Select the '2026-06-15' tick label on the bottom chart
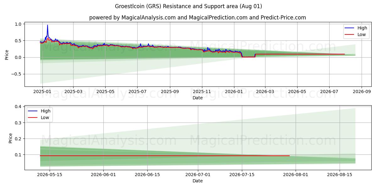The image size is (377, 188). pyautogui.click(x=147, y=175)
